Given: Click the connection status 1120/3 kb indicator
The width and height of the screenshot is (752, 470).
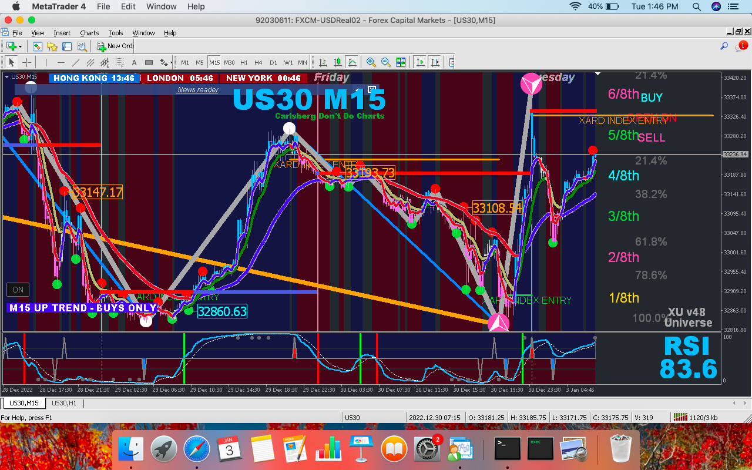Looking at the screenshot, I should (696, 417).
